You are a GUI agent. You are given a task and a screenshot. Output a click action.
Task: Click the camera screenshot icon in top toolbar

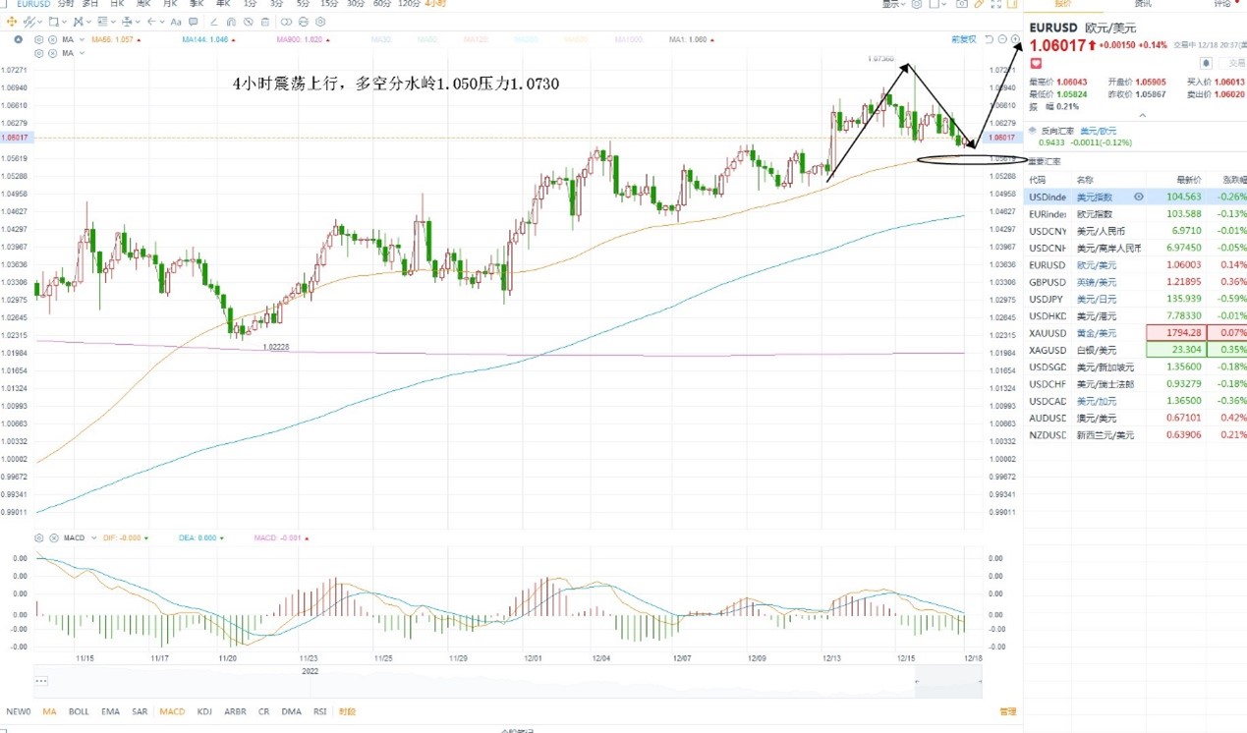(x=962, y=4)
